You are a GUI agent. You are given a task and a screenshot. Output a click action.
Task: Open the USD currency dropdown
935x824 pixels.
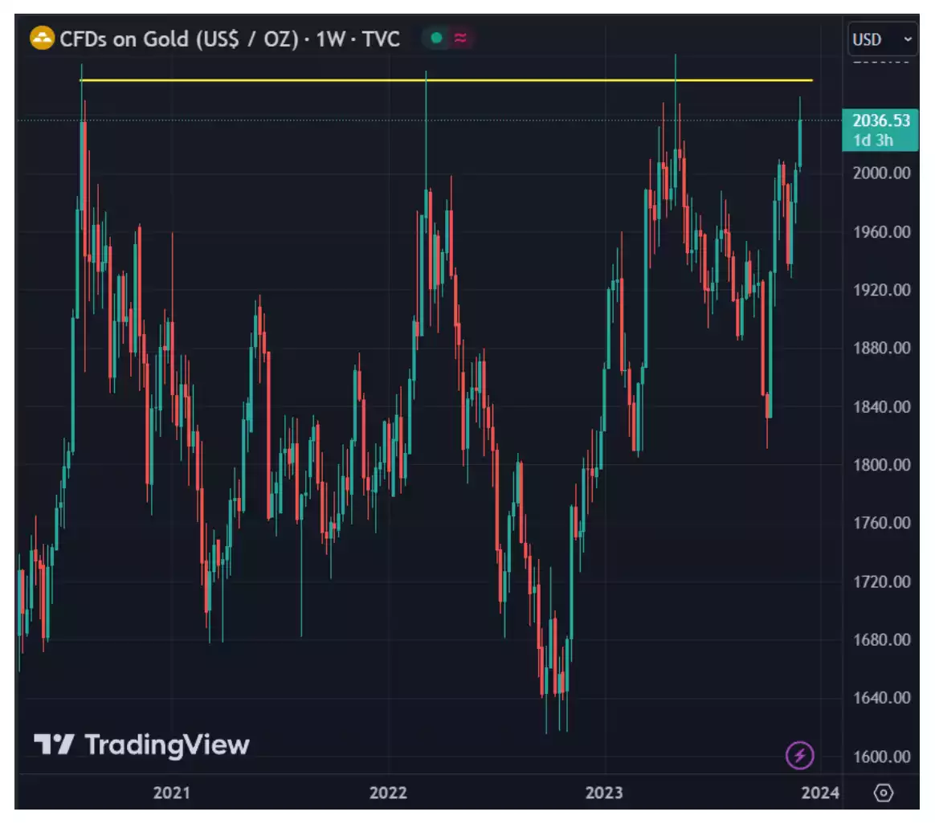click(881, 39)
